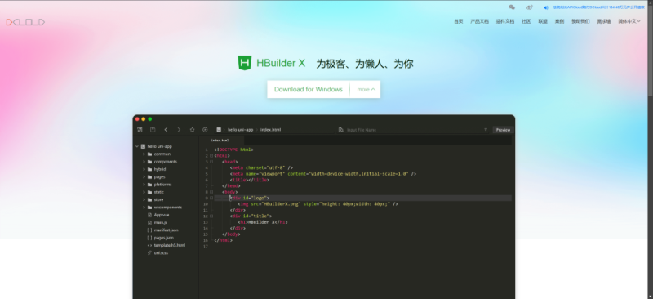This screenshot has width=653, height=299.
Task: Click index.html in the breadcrumb
Action: click(270, 130)
